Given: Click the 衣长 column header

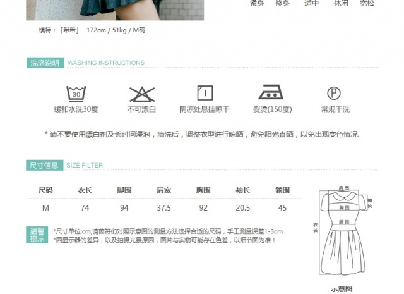Looking at the screenshot, I should point(85,190).
